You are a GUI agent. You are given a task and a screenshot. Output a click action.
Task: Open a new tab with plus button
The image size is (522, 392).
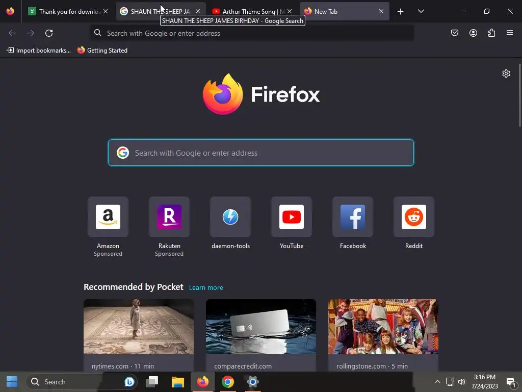point(401,12)
